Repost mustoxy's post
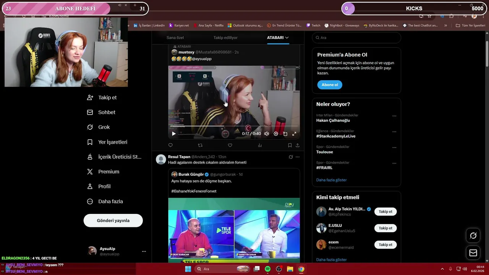 coord(200,145)
